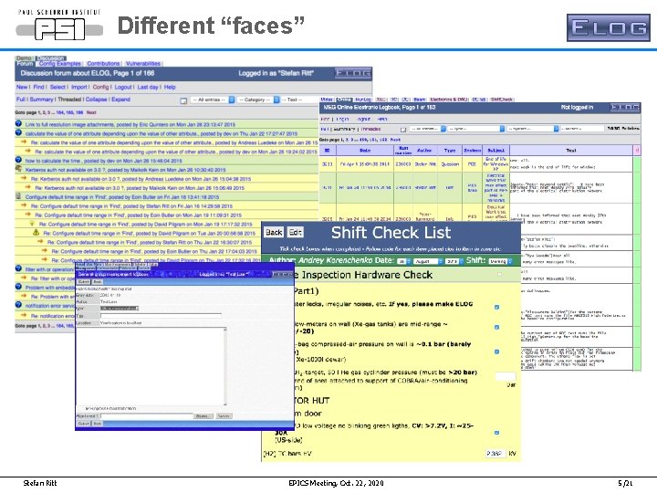Click the message text area in the entry form

(x=150, y=366)
